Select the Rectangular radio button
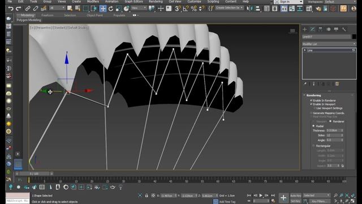362x204 pixels. (313, 146)
